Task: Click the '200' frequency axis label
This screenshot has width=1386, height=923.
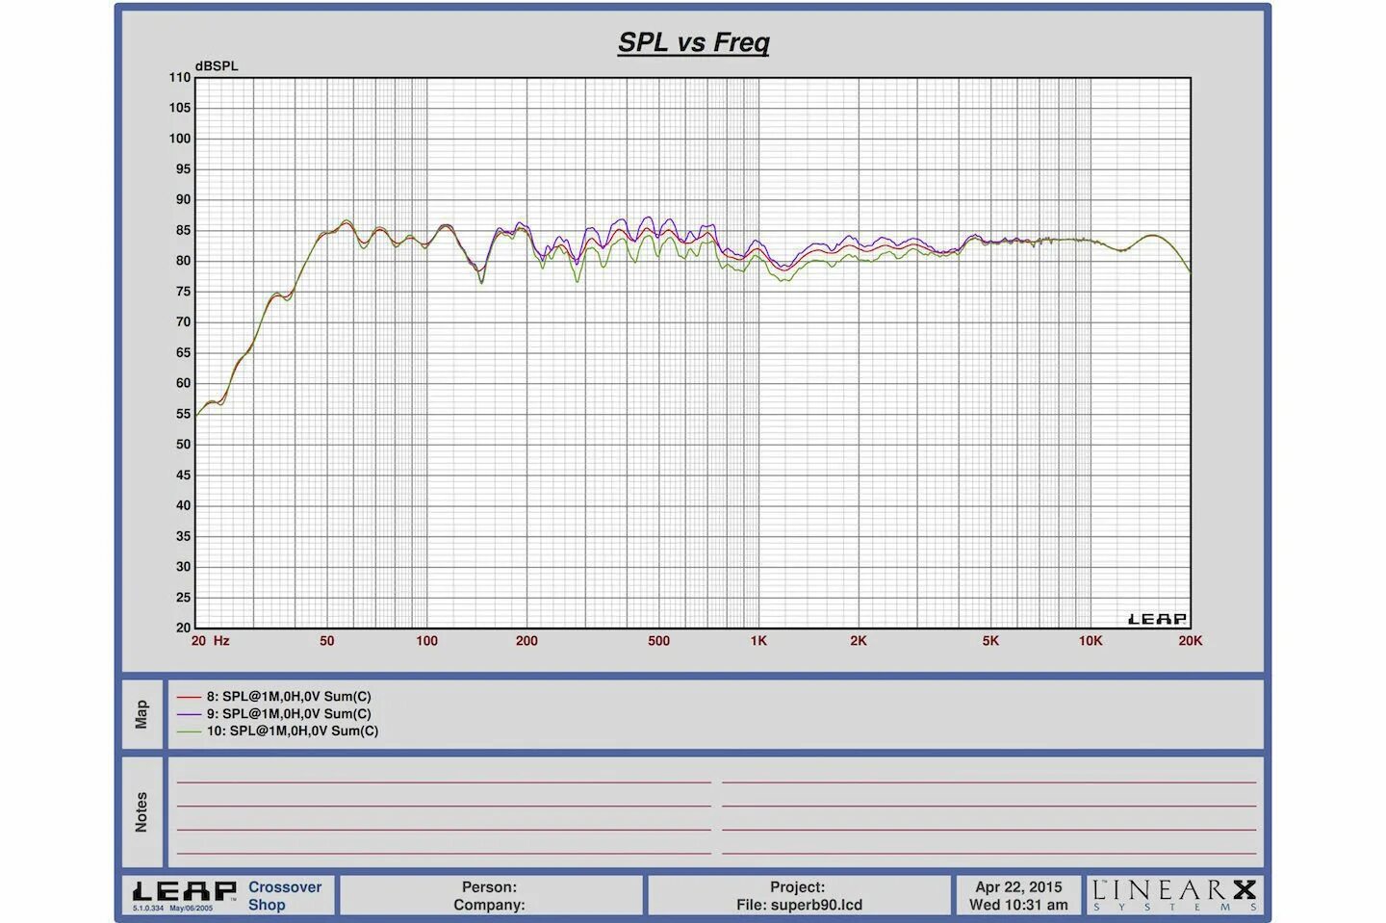Action: click(526, 640)
